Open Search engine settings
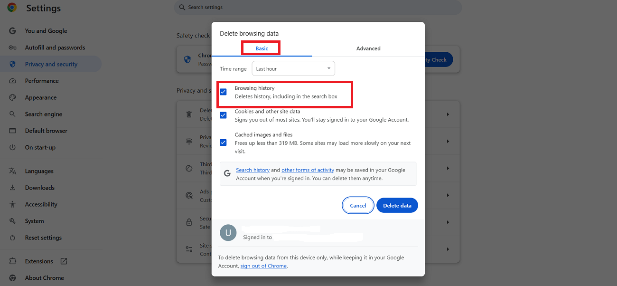The height and width of the screenshot is (286, 617). [44, 114]
